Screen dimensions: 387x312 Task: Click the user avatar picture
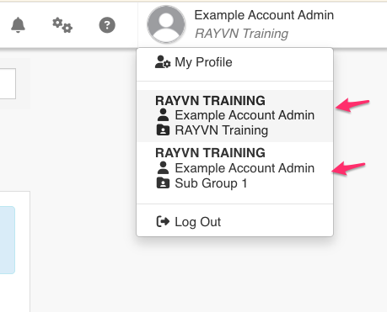click(166, 24)
